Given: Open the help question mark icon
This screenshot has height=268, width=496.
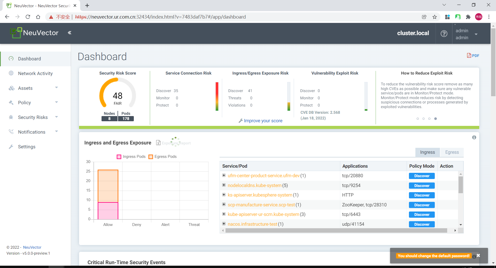Looking at the screenshot, I should click(x=444, y=34).
